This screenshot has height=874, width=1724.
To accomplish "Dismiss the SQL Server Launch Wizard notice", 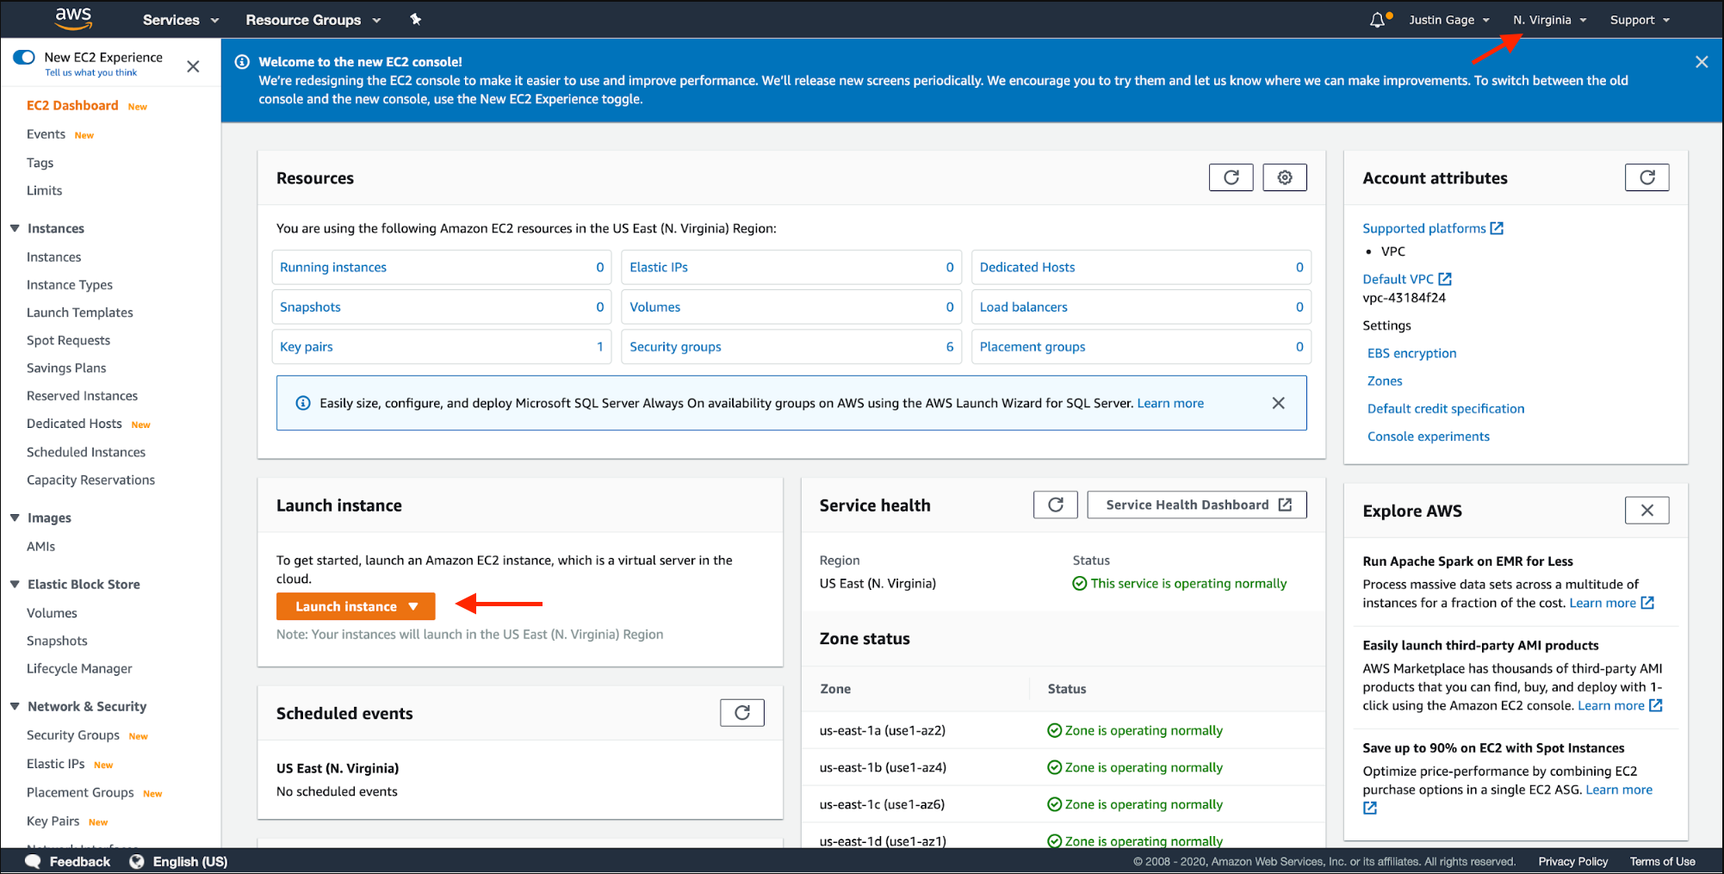I will [x=1278, y=403].
